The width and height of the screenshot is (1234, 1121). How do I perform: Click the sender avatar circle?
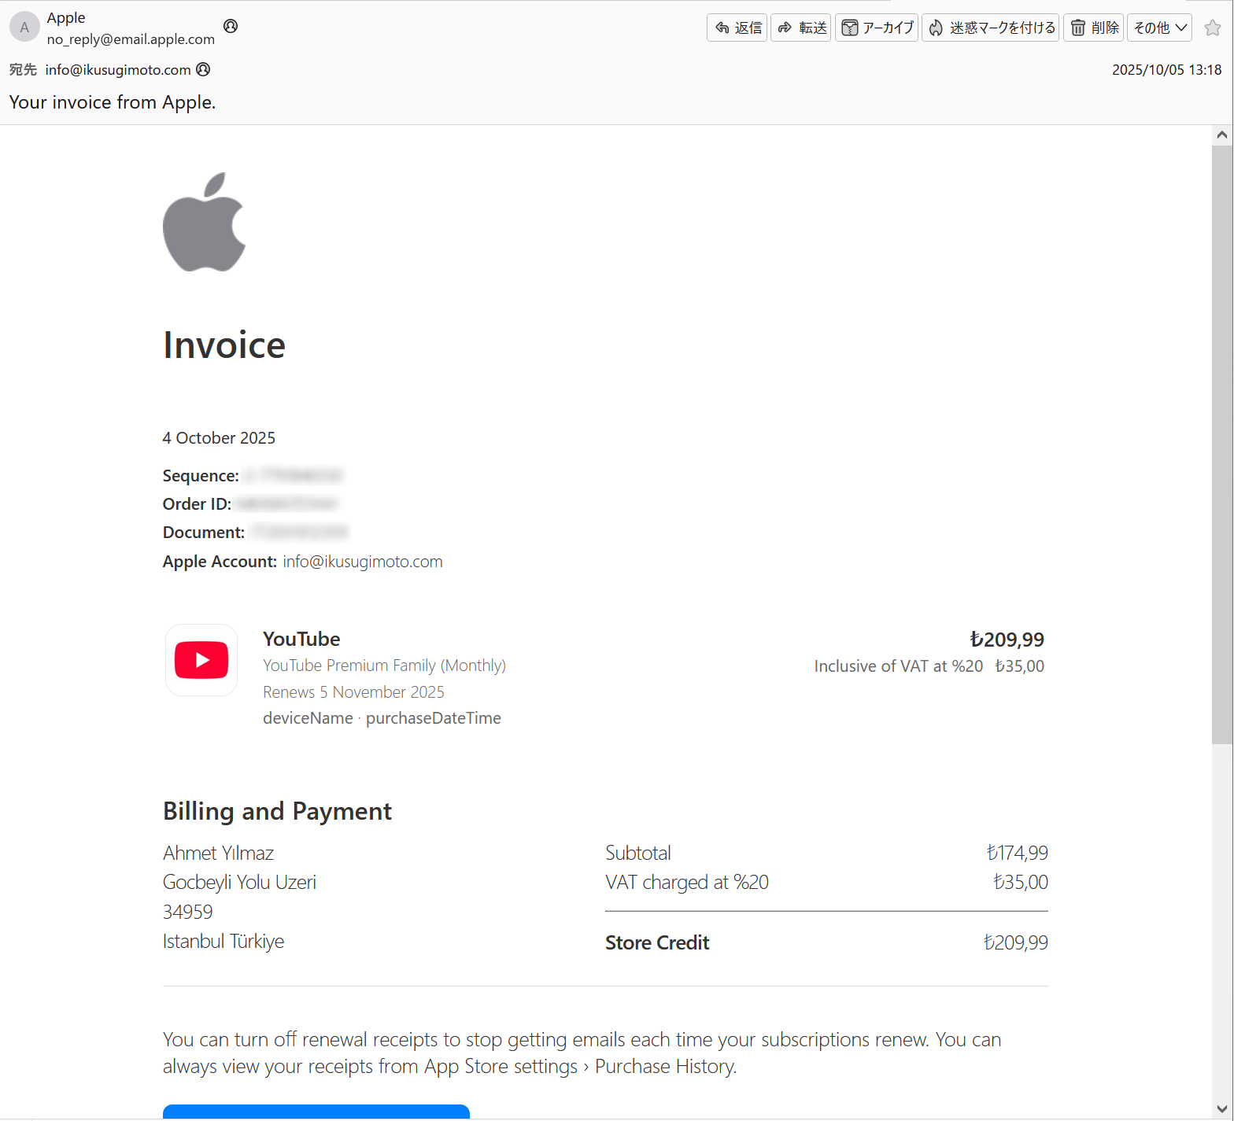[24, 27]
